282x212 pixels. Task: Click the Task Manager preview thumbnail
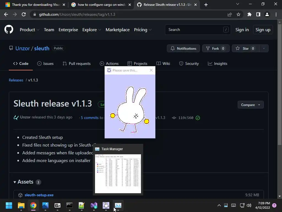[118, 174]
